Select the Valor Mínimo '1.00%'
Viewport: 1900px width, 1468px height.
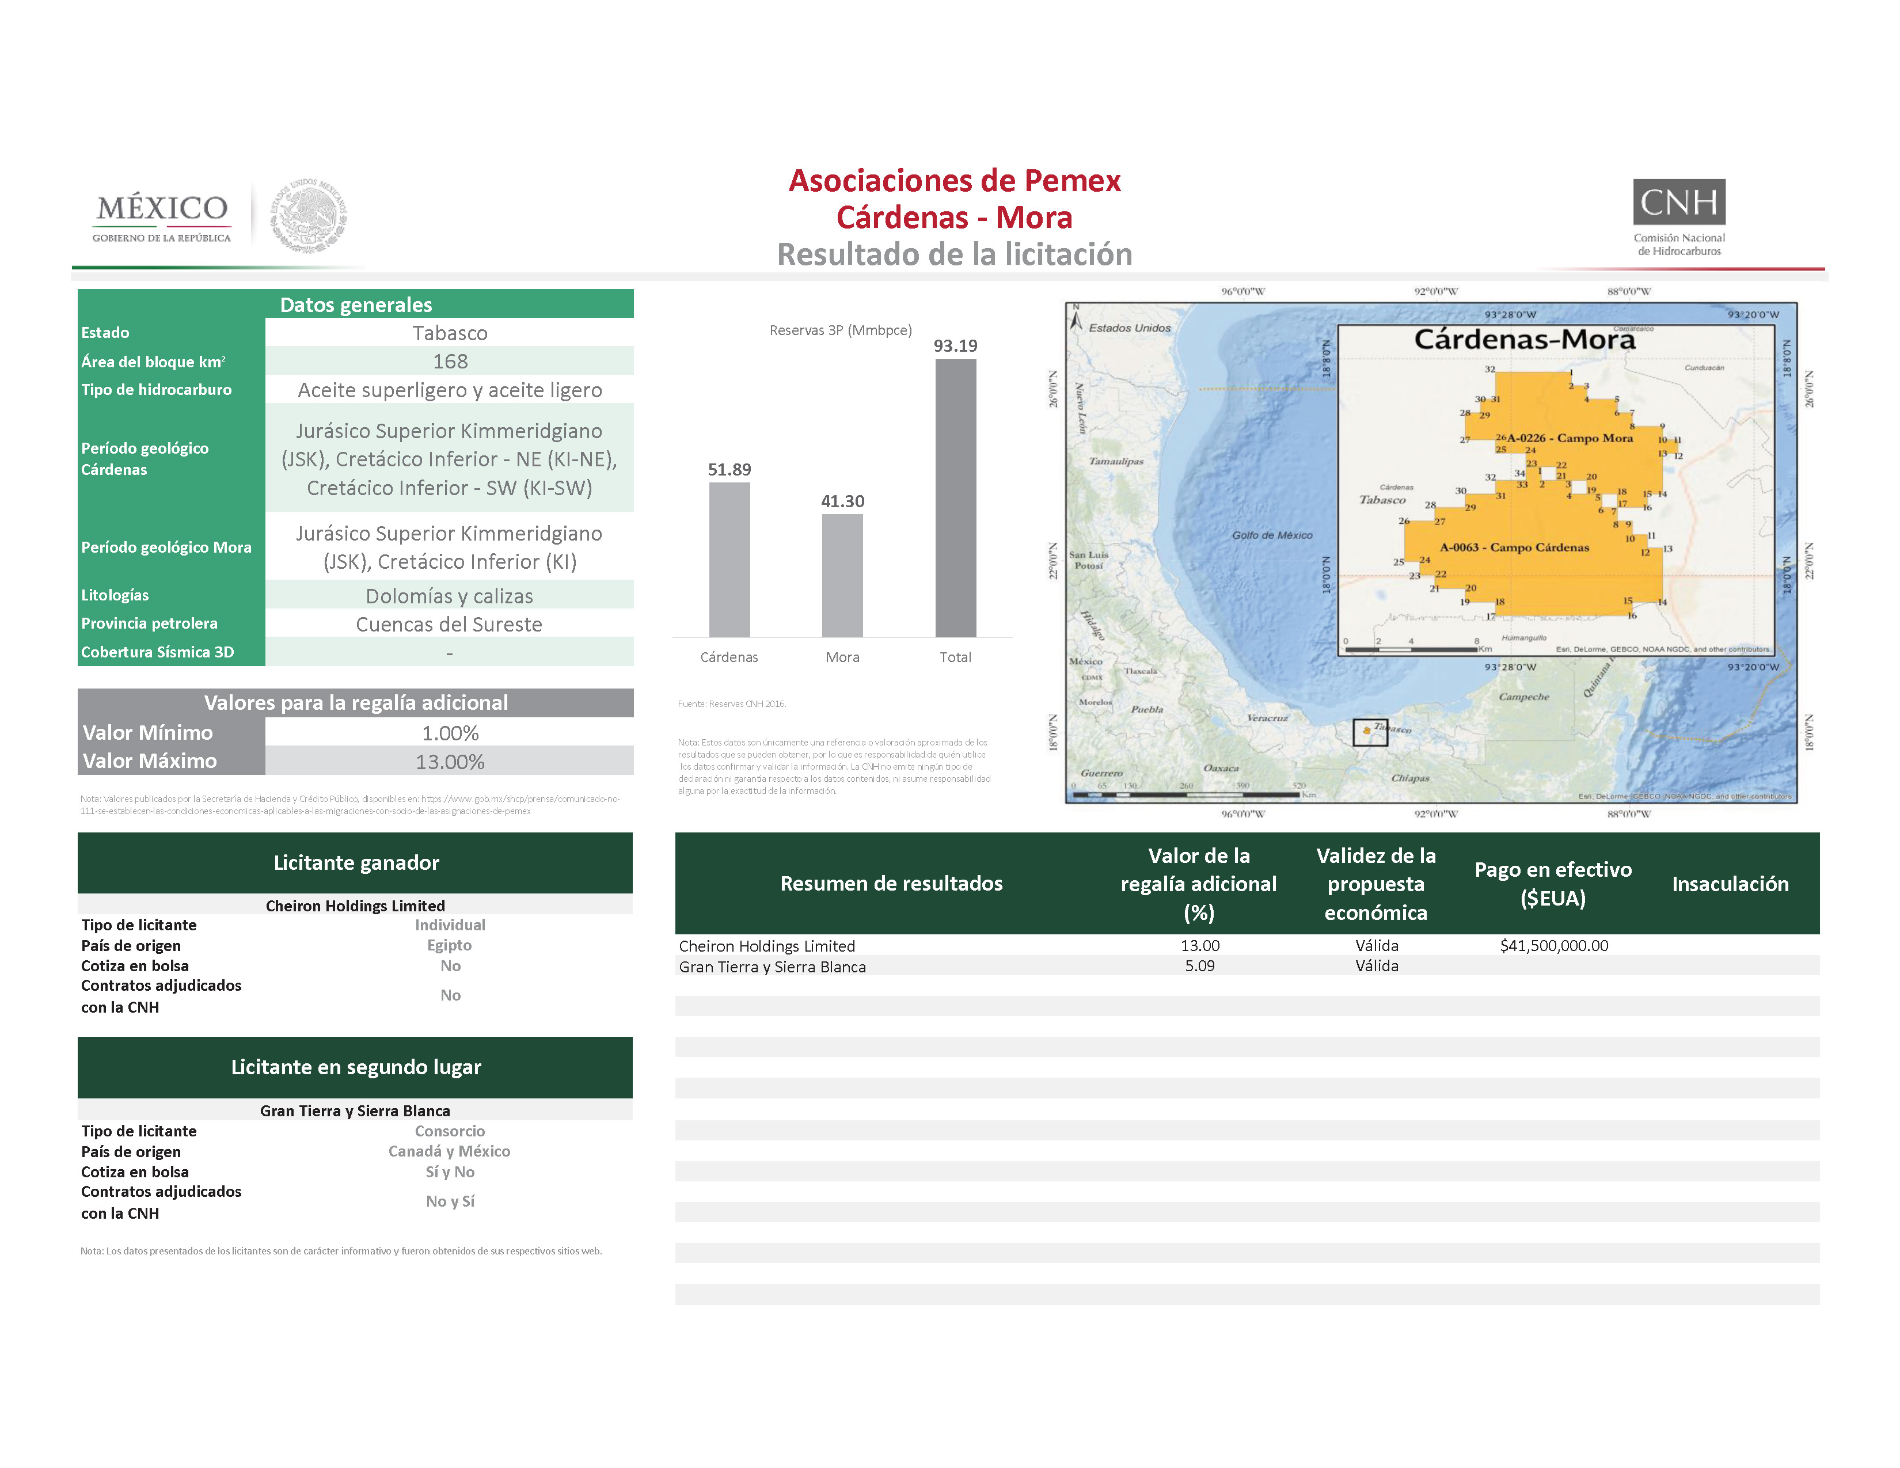point(450,733)
